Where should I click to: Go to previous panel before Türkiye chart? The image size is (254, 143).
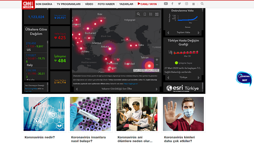pyautogui.click(x=168, y=77)
